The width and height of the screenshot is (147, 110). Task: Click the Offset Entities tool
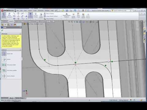[x=41, y=16]
